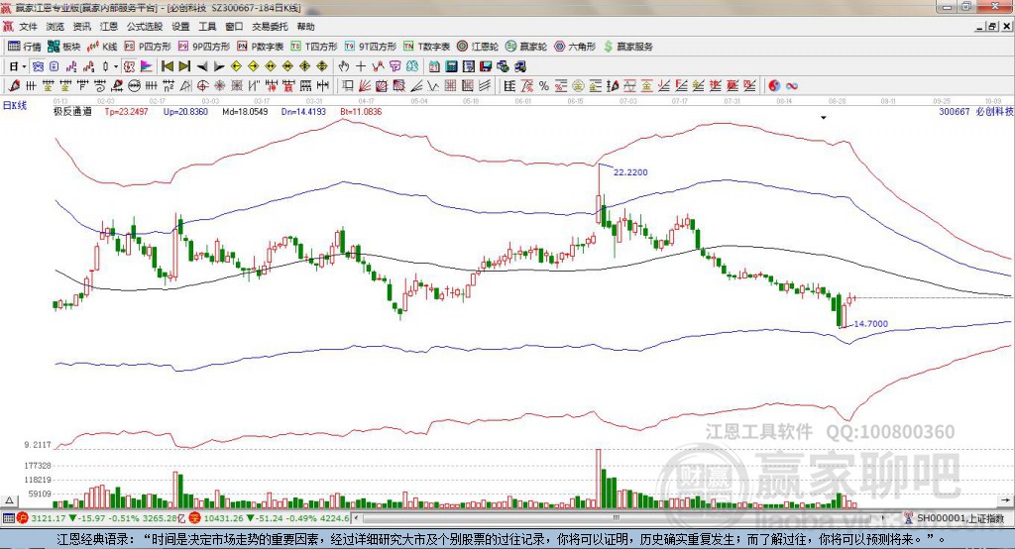Click the first yellow diamond left-arrow icon
This screenshot has height=549, width=1015.
point(236,66)
